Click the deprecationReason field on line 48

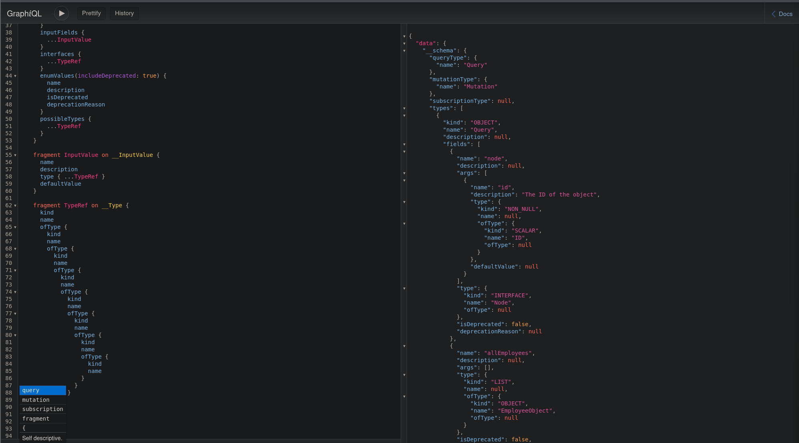click(76, 104)
